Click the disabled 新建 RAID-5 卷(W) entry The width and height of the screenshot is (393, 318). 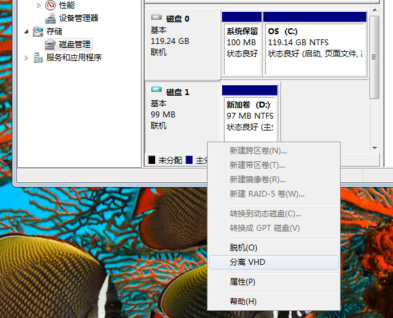274,194
